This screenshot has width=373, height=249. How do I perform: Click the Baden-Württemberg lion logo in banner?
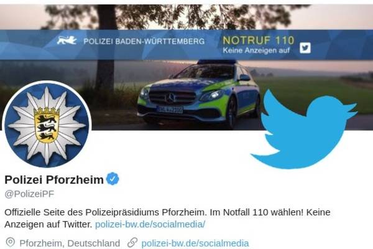click(67, 40)
